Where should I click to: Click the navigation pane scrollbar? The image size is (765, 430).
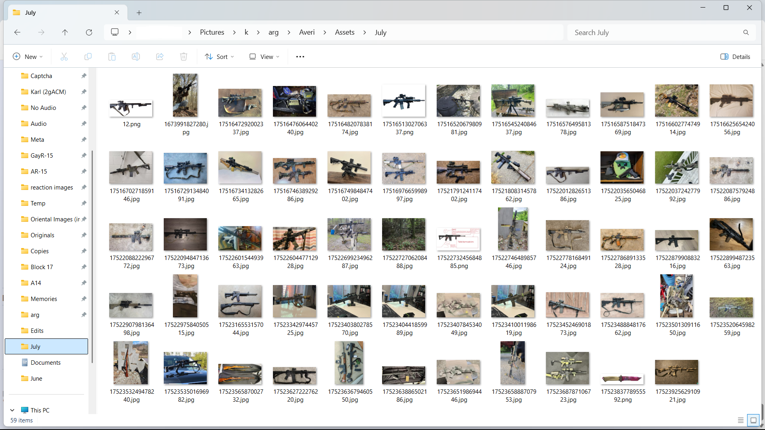pyautogui.click(x=92, y=256)
